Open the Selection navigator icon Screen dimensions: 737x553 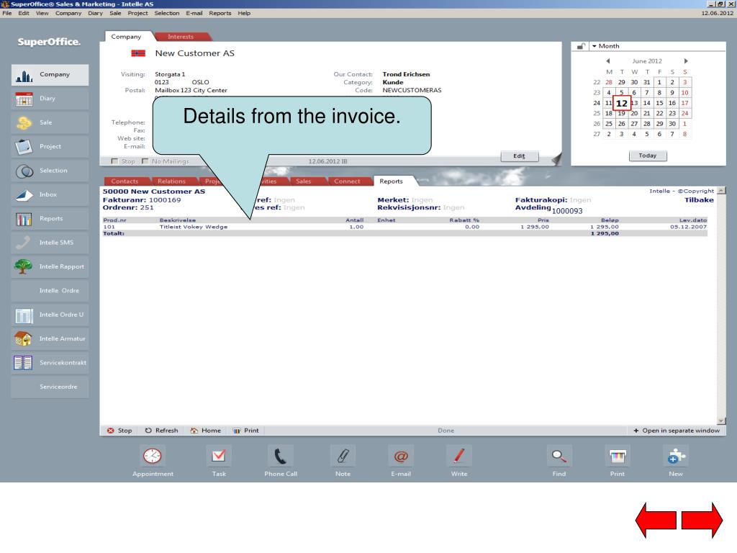pyautogui.click(x=24, y=171)
